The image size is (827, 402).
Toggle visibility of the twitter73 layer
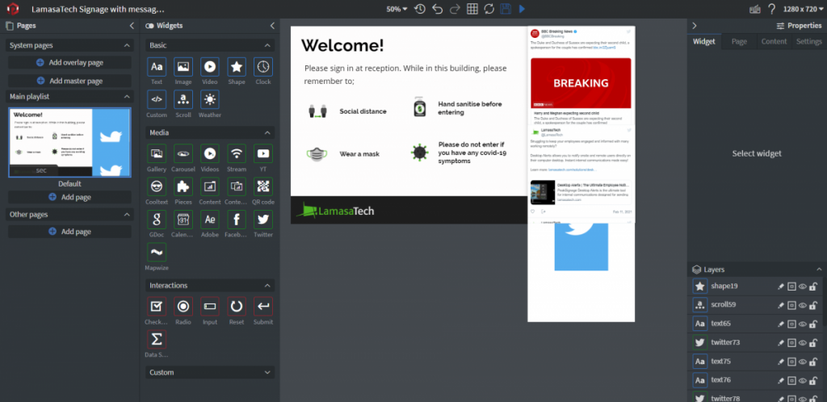tap(802, 342)
